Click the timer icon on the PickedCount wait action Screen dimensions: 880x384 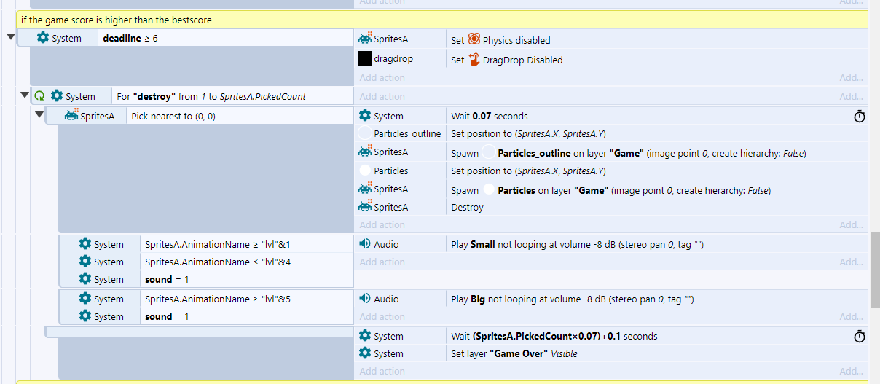coord(860,337)
